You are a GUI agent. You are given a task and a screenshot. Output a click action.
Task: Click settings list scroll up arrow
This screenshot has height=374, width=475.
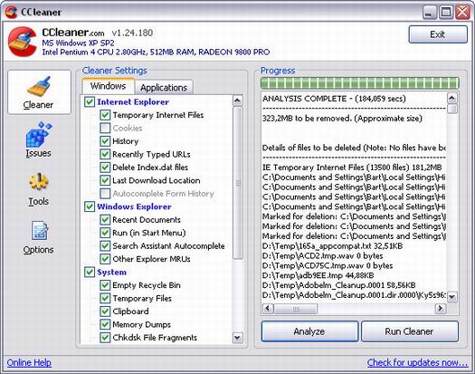pos(237,101)
